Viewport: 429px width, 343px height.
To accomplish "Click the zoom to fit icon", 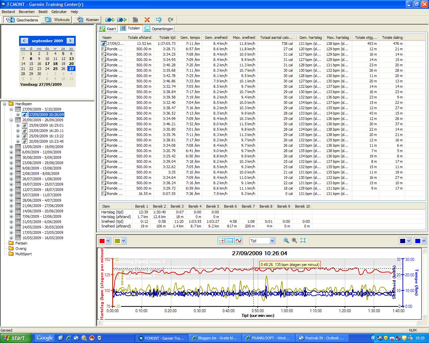I will pyautogui.click(x=303, y=241).
